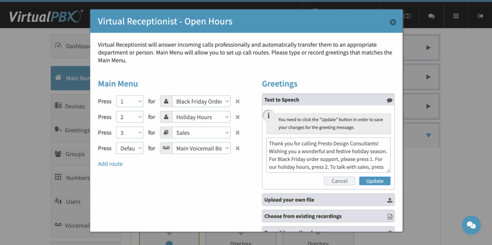Click the Add route link
This screenshot has height=245, width=492.
tap(110, 164)
